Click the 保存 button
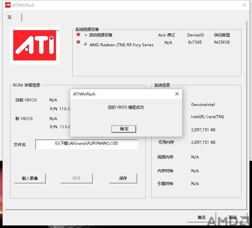 click(123, 178)
